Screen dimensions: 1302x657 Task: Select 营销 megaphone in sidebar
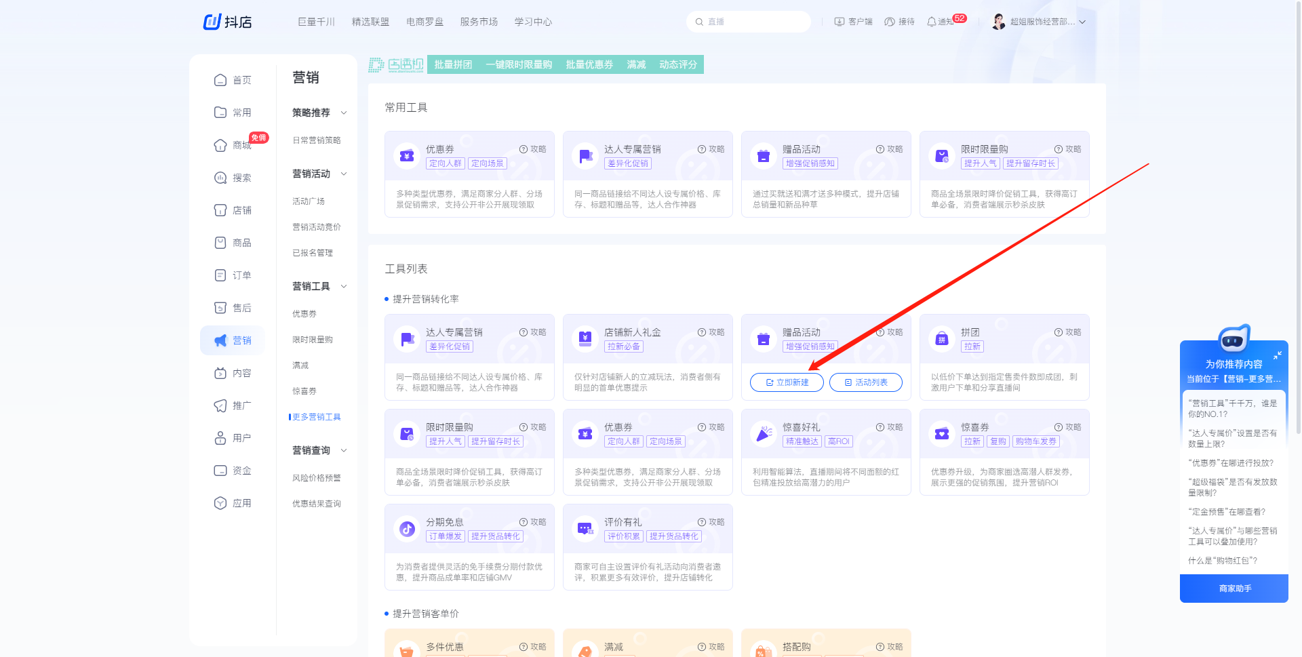220,340
